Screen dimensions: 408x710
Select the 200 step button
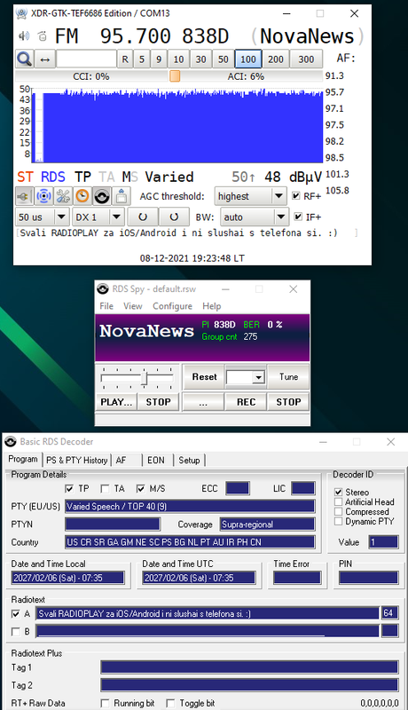pos(276,59)
